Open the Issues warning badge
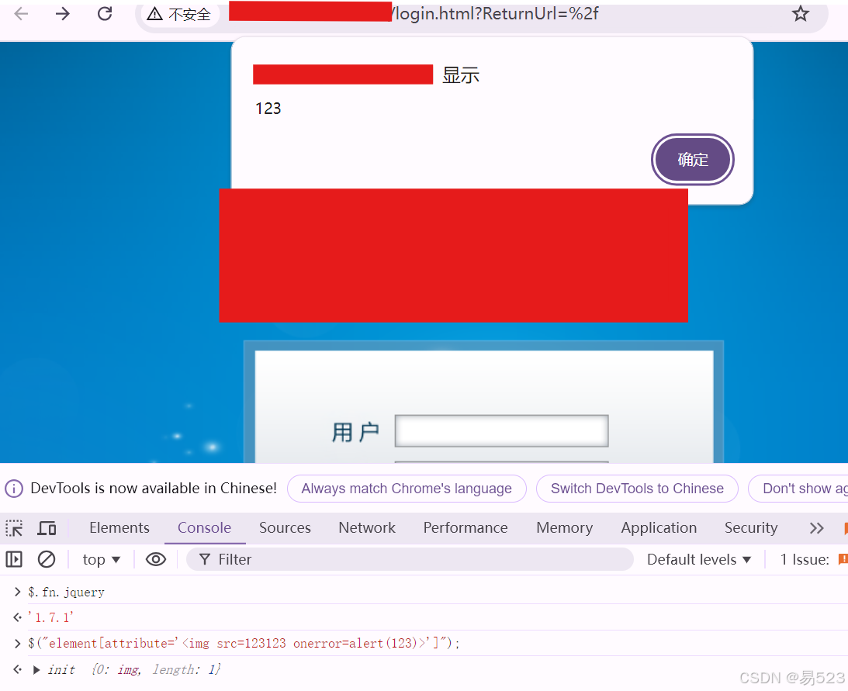Screen dimensions: 848x691 tap(844, 559)
